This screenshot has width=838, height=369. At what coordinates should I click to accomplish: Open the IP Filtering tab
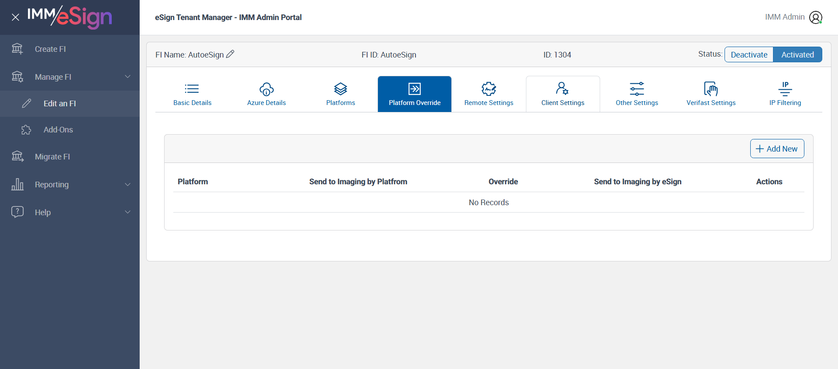pos(785,94)
